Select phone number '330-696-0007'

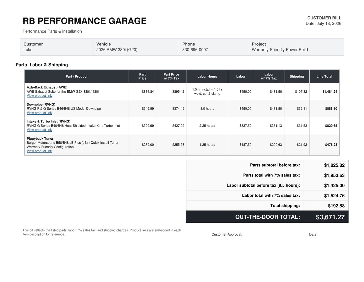(195, 50)
